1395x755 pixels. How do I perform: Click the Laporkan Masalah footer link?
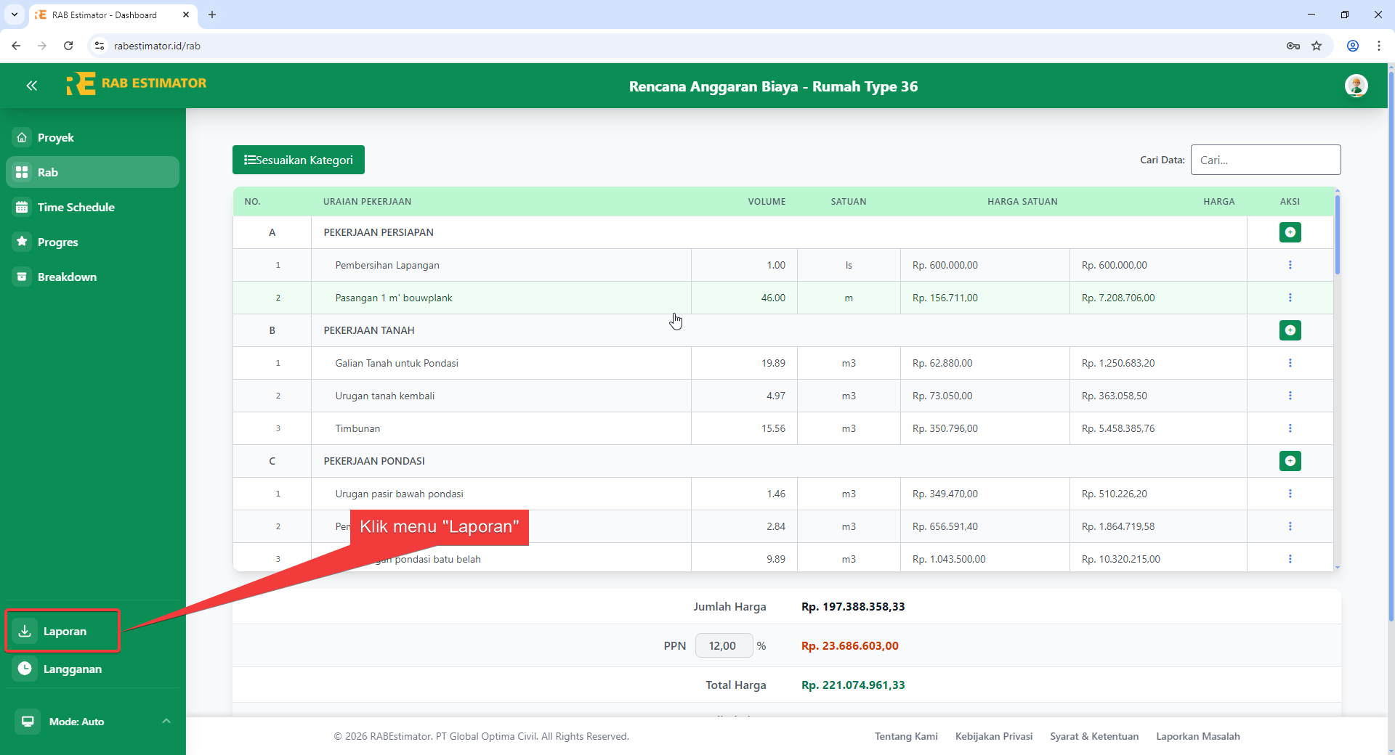[1197, 736]
